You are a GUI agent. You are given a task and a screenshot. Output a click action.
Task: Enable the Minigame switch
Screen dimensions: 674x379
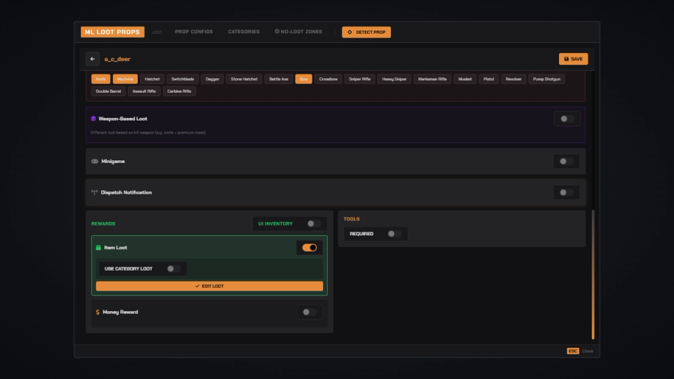pos(566,161)
